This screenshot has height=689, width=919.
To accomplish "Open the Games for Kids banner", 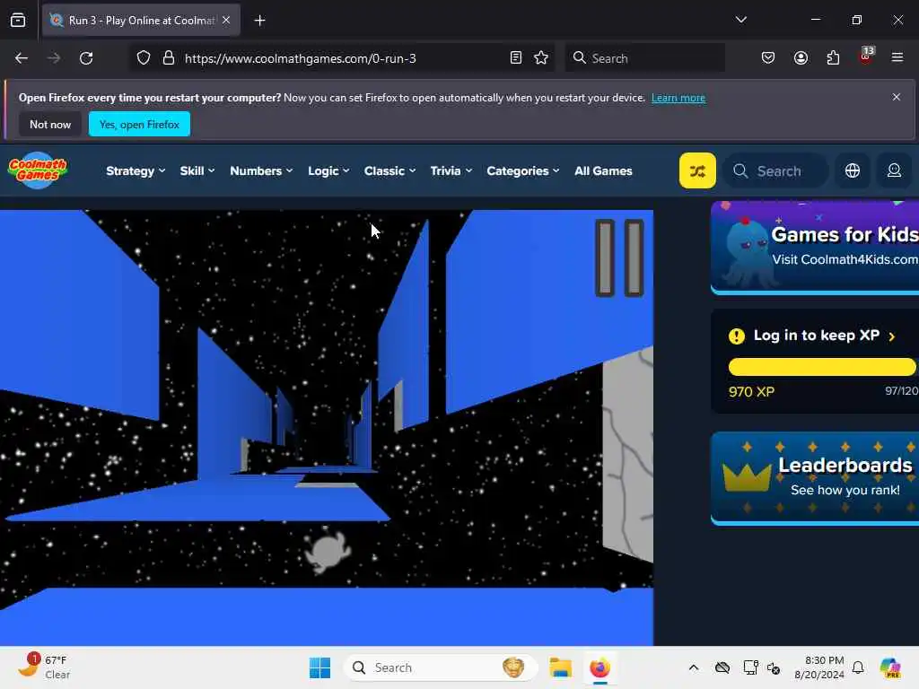I will [x=815, y=247].
